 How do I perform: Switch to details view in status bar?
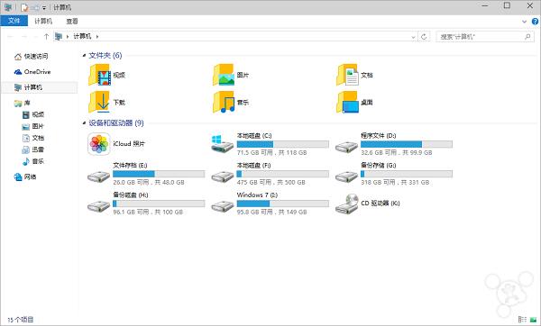[x=522, y=320]
